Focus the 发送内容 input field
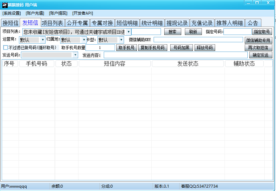Screen dimensions: 276x191 (176, 55)
